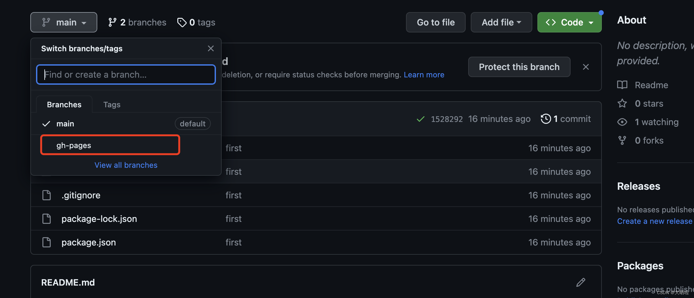Switch to the Tags tab
Viewport: 694px width, 298px height.
(112, 104)
